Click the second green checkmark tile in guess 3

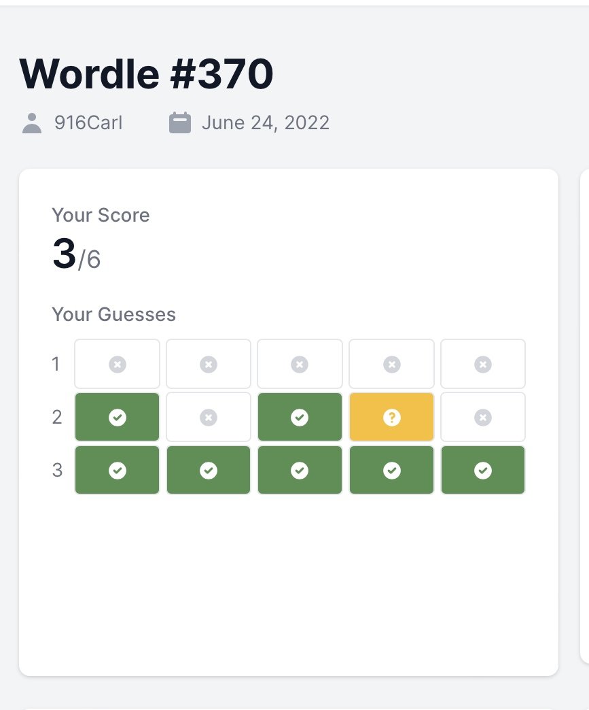point(209,470)
